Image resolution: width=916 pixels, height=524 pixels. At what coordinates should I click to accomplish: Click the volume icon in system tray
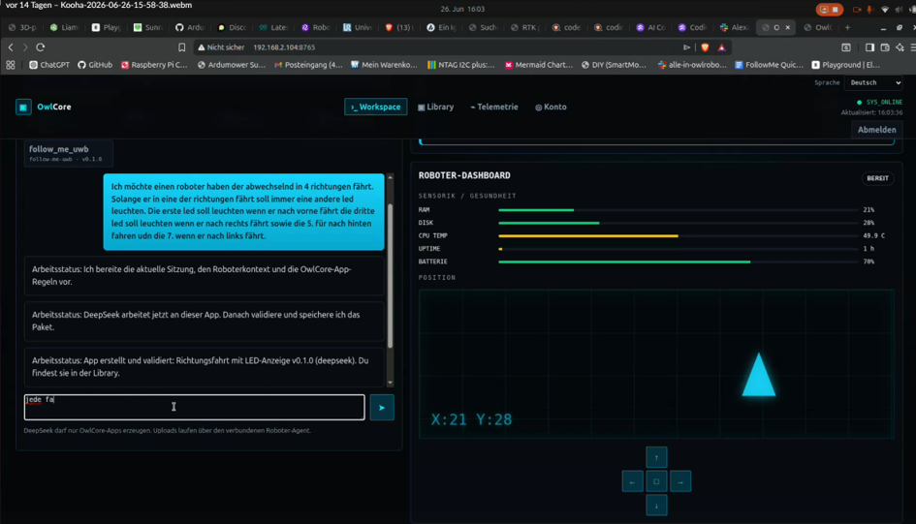coord(898,10)
